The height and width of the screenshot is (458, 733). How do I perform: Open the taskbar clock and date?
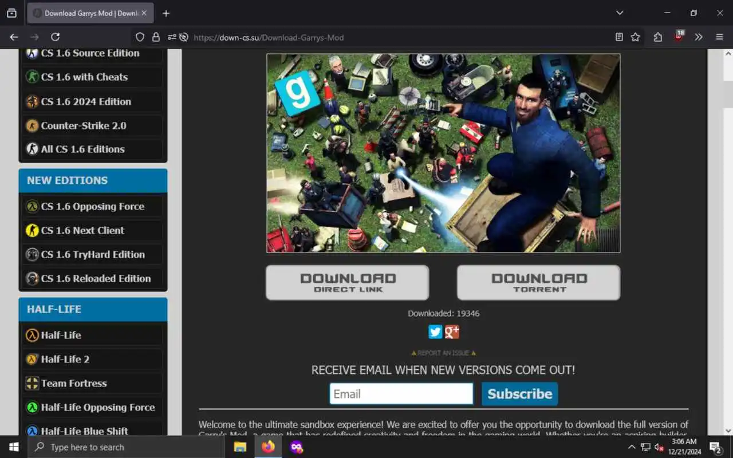(685, 447)
